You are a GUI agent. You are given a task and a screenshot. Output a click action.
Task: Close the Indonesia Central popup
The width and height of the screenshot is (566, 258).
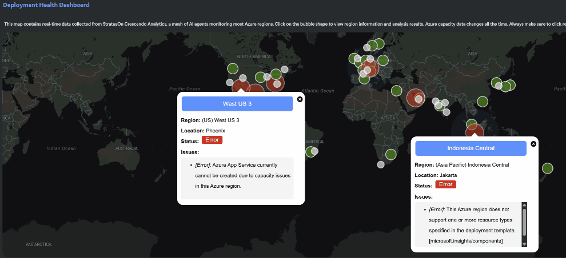(533, 144)
